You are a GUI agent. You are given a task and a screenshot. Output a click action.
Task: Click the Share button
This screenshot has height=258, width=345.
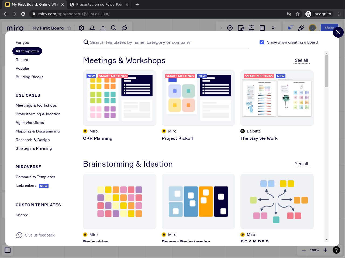(x=329, y=28)
